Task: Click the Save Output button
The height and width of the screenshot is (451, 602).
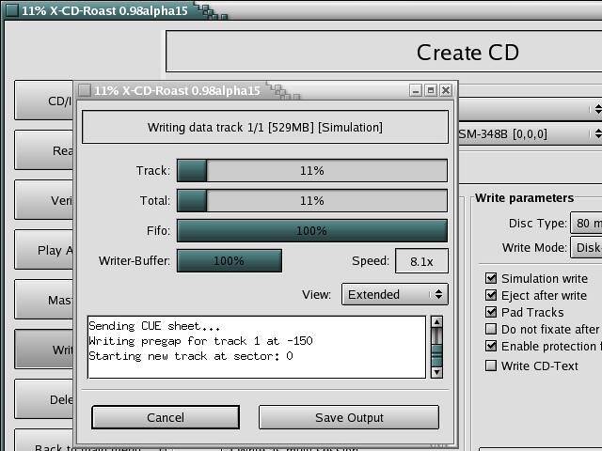Action: (349, 417)
